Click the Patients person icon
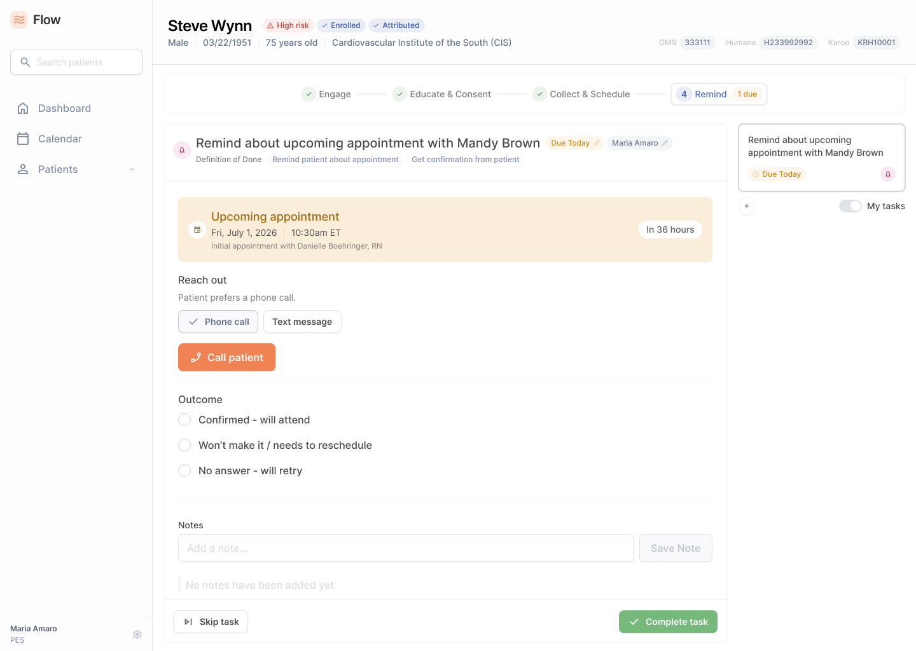Screen dimensions: 916x651 coord(23,169)
